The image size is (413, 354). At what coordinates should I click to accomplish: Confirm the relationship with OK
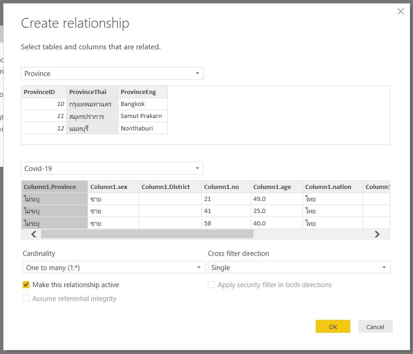tap(333, 326)
